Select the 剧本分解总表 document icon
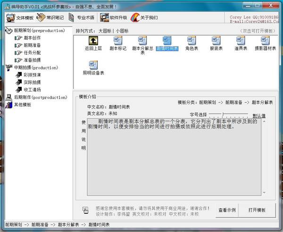The width and height of the screenshot is (283, 232). 142,41
